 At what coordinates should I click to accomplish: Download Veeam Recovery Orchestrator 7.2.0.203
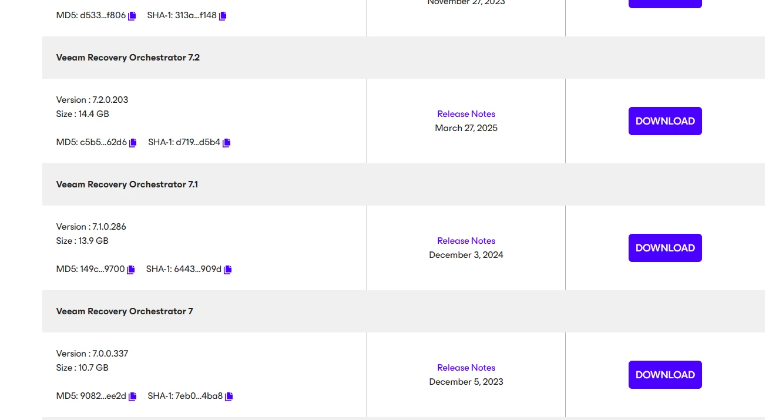665,121
